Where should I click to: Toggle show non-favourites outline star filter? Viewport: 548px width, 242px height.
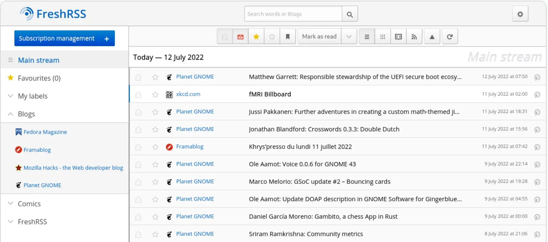pos(272,37)
